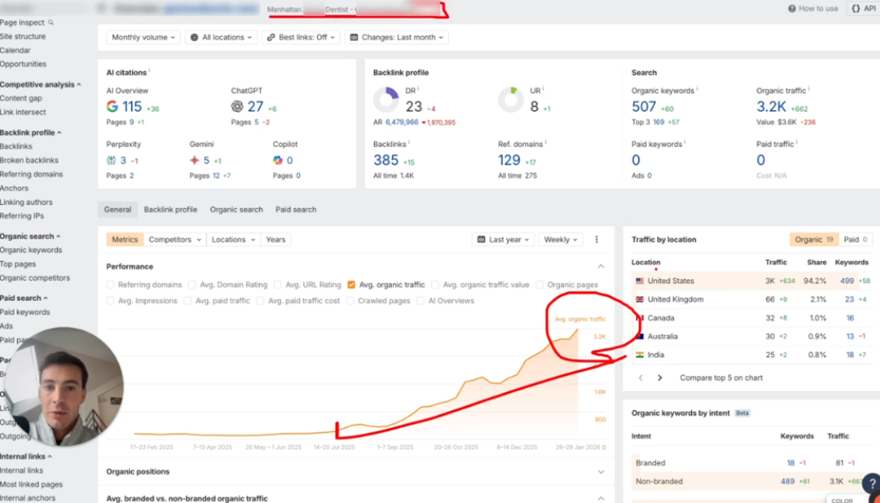Open the chart three-dot options menu
The image size is (880, 503).
tap(596, 239)
